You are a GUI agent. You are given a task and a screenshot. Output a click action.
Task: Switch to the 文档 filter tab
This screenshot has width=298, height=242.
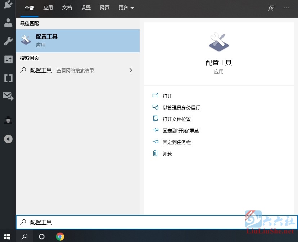point(67,8)
